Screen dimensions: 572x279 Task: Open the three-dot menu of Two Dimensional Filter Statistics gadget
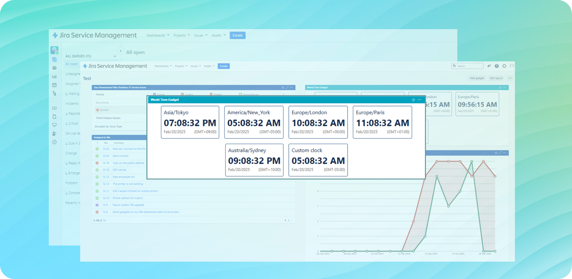coord(291,87)
